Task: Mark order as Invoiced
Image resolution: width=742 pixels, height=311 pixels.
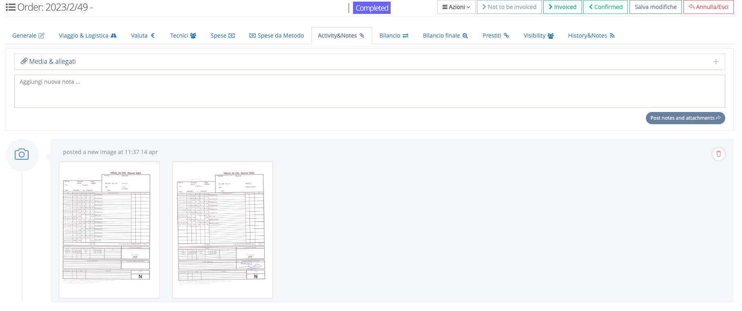Action: [562, 7]
